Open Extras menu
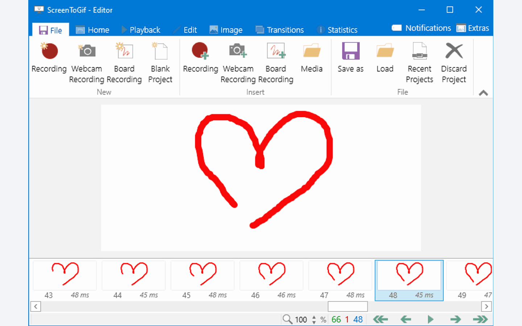Viewport: 522px width, 326px height. pos(473,28)
